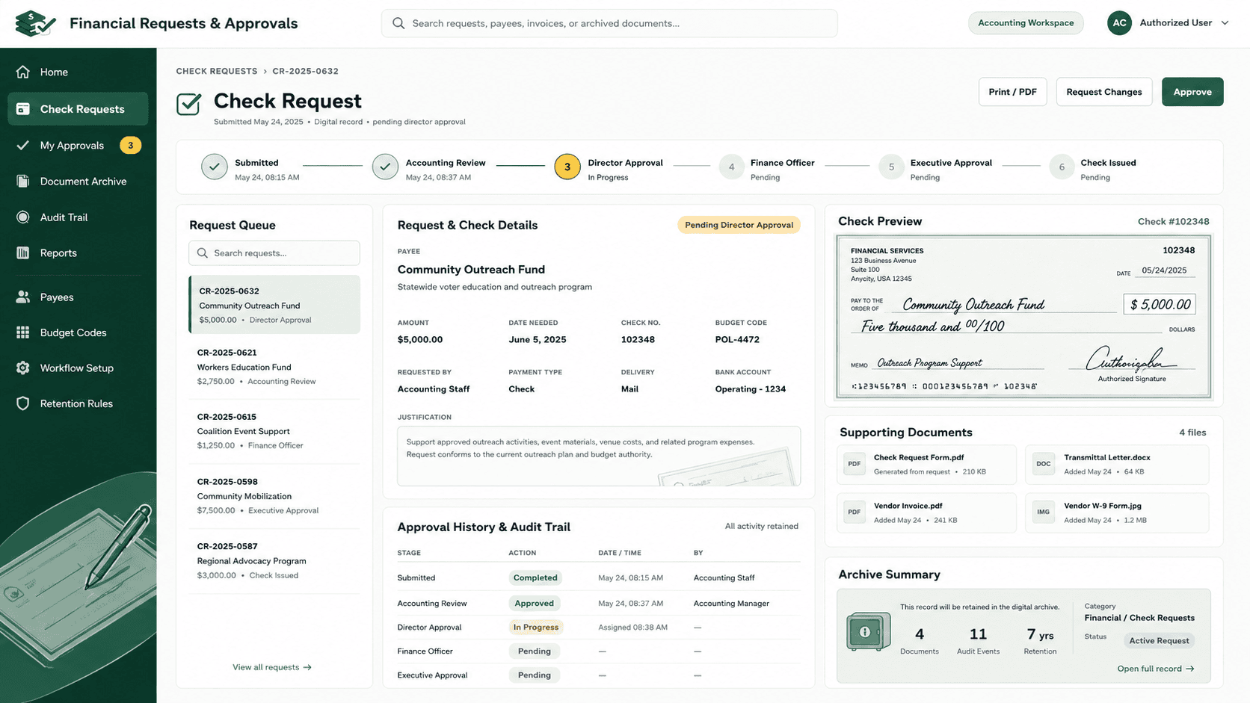Screen dimensions: 1250x703
Task: Go to Budget Codes in sidebar
Action: [78, 332]
